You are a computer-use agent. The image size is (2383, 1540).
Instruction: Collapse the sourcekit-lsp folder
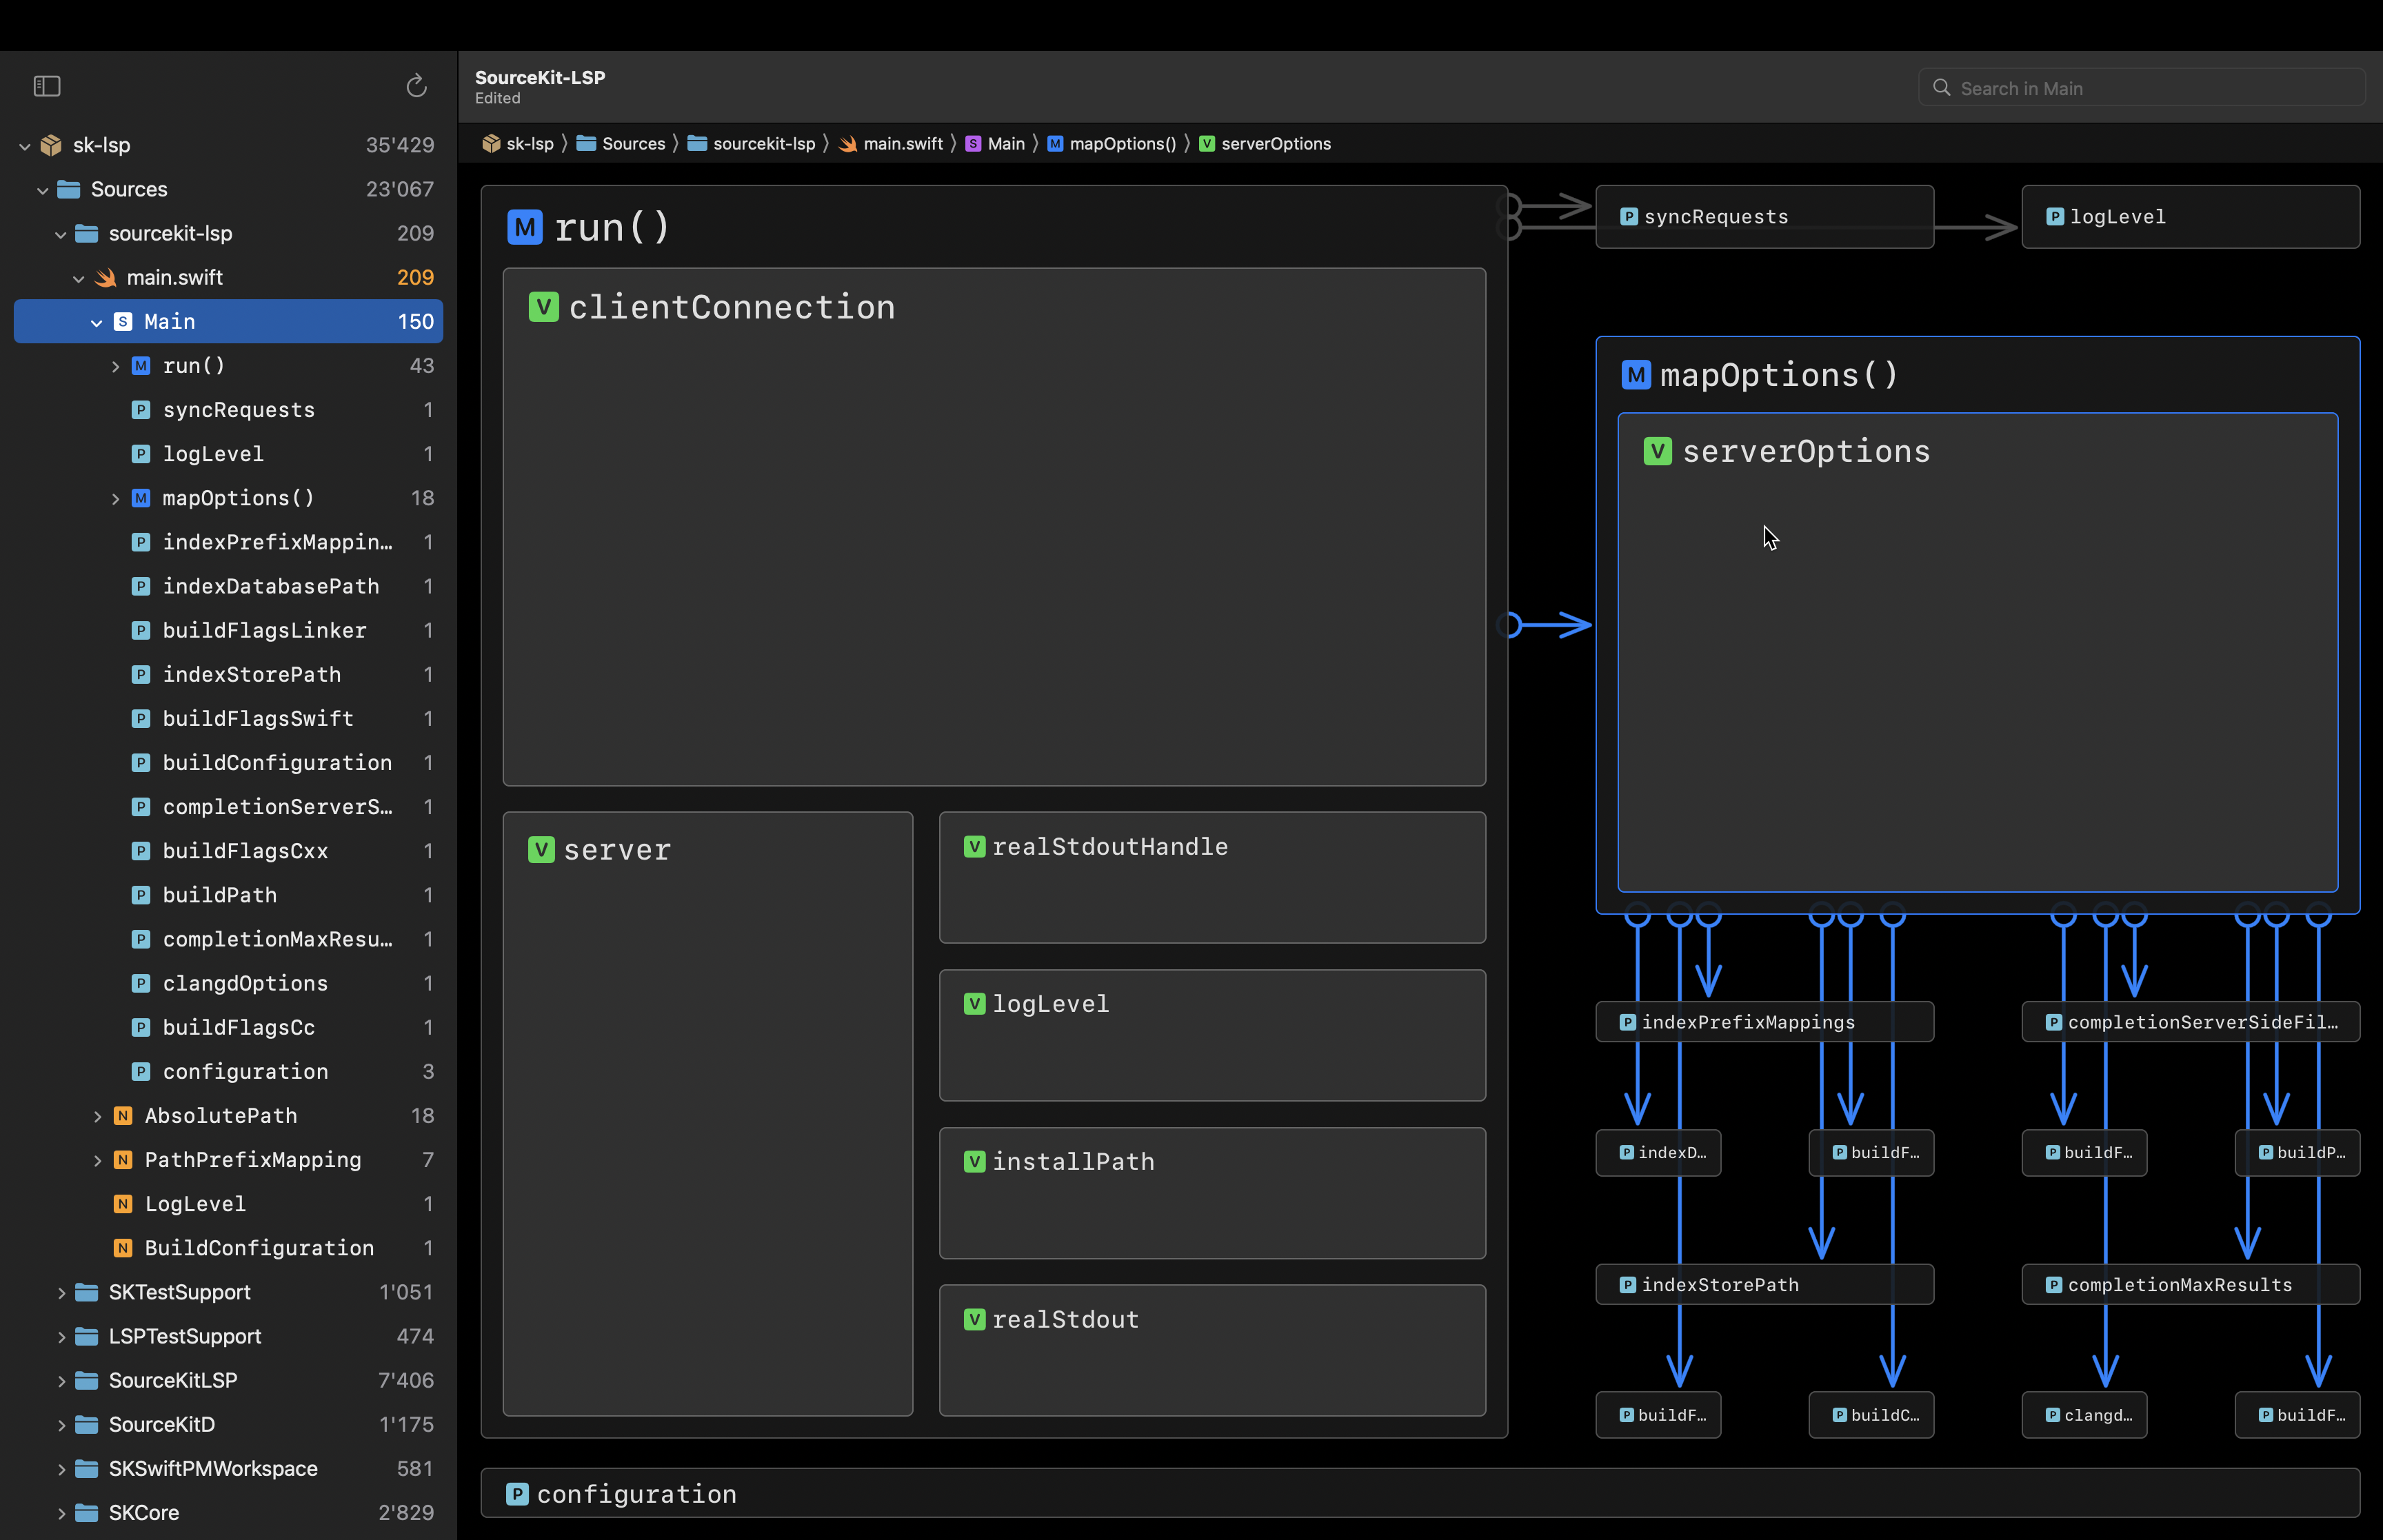[x=61, y=234]
